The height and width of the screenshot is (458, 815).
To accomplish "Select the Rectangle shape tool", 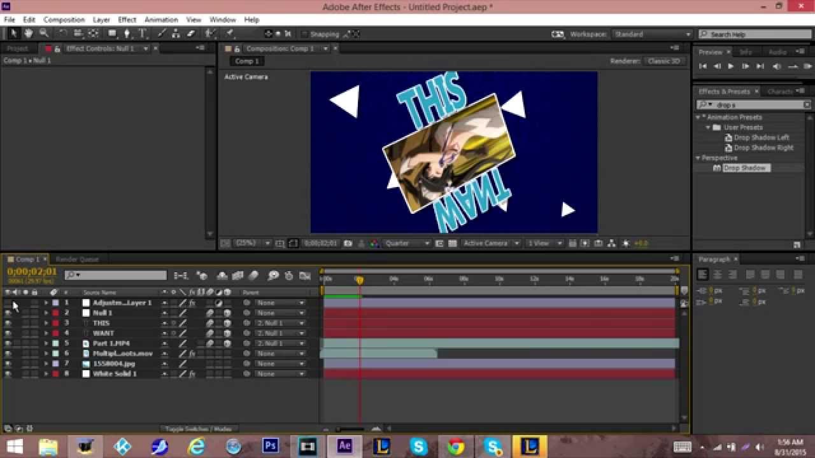I will tap(113, 34).
